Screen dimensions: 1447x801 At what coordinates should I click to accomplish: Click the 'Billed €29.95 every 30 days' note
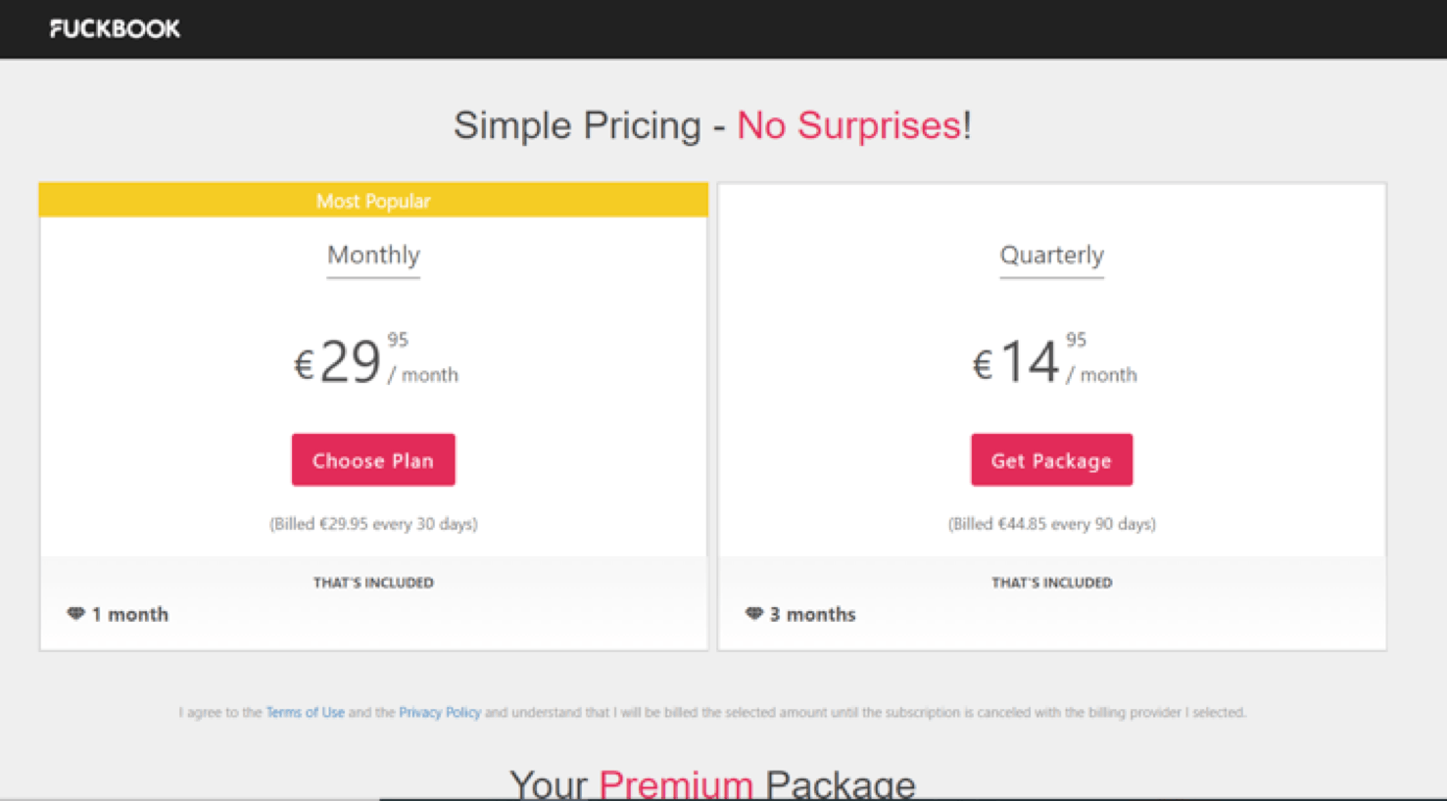point(373,524)
